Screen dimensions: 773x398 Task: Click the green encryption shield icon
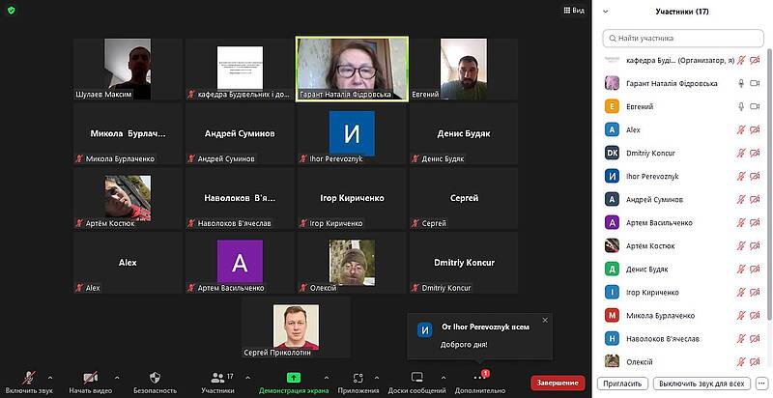coord(11,10)
